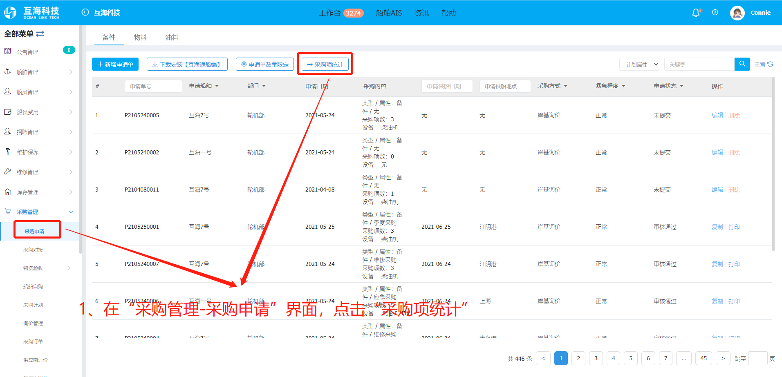Click the 3274 workbench badge

tap(353, 13)
